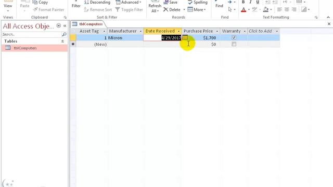Select the Micron record row selector
This screenshot has width=333, height=187.
coord(73,38)
